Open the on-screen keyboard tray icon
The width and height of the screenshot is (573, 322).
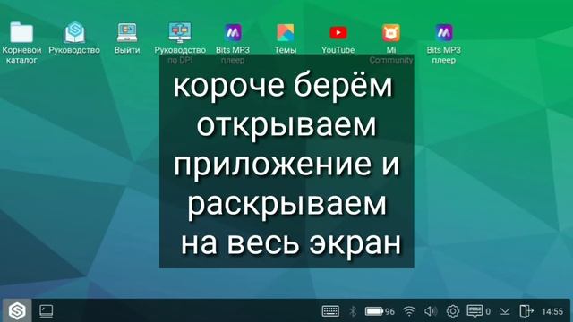(x=330, y=311)
